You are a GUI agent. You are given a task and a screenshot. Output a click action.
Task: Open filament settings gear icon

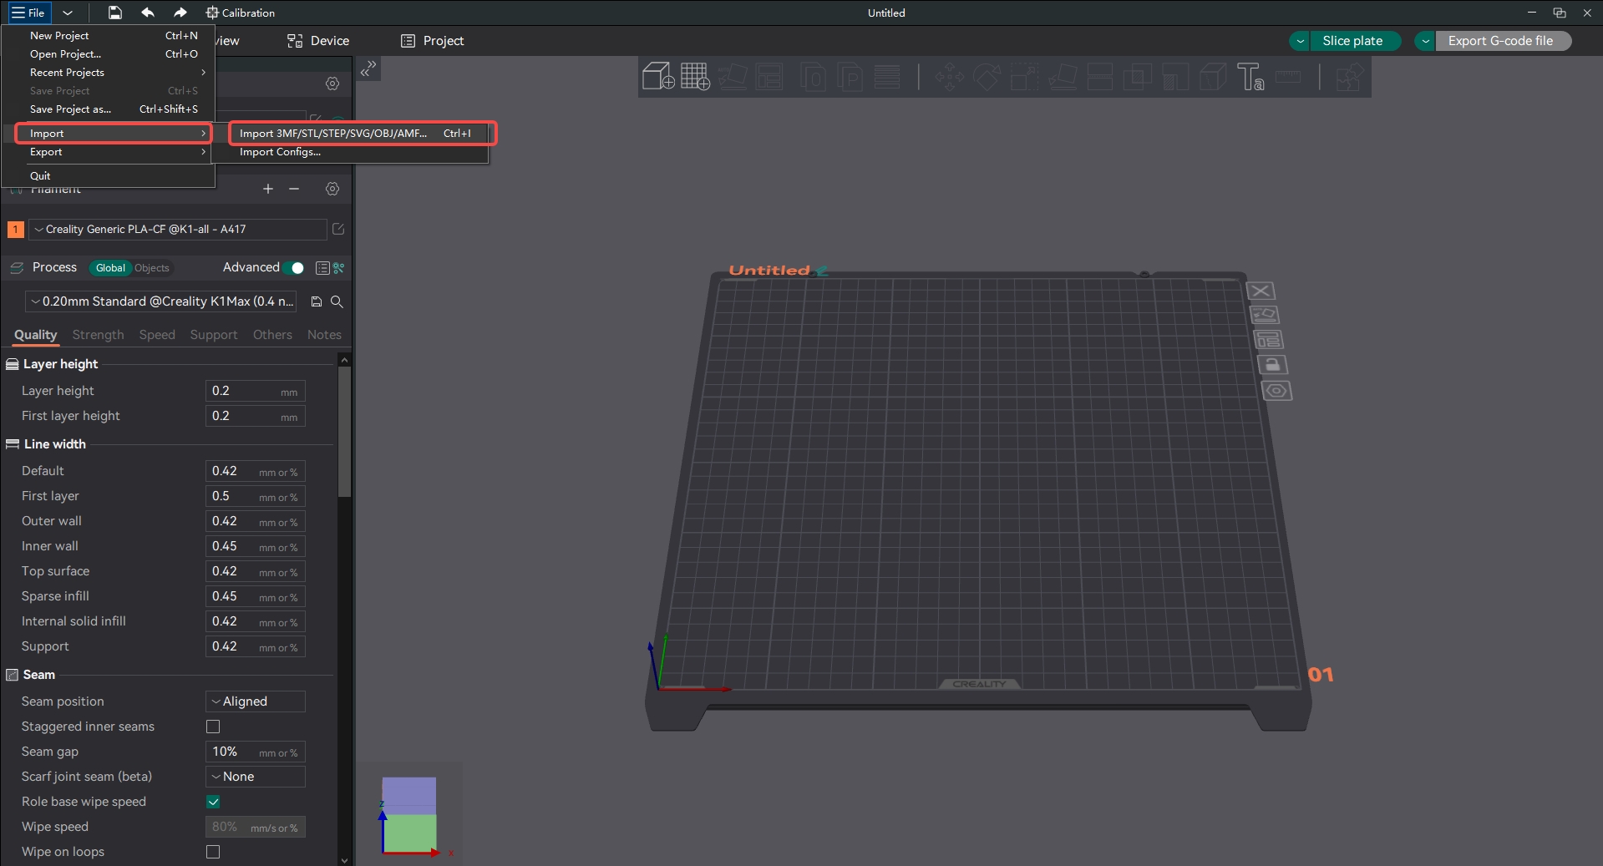click(x=332, y=189)
